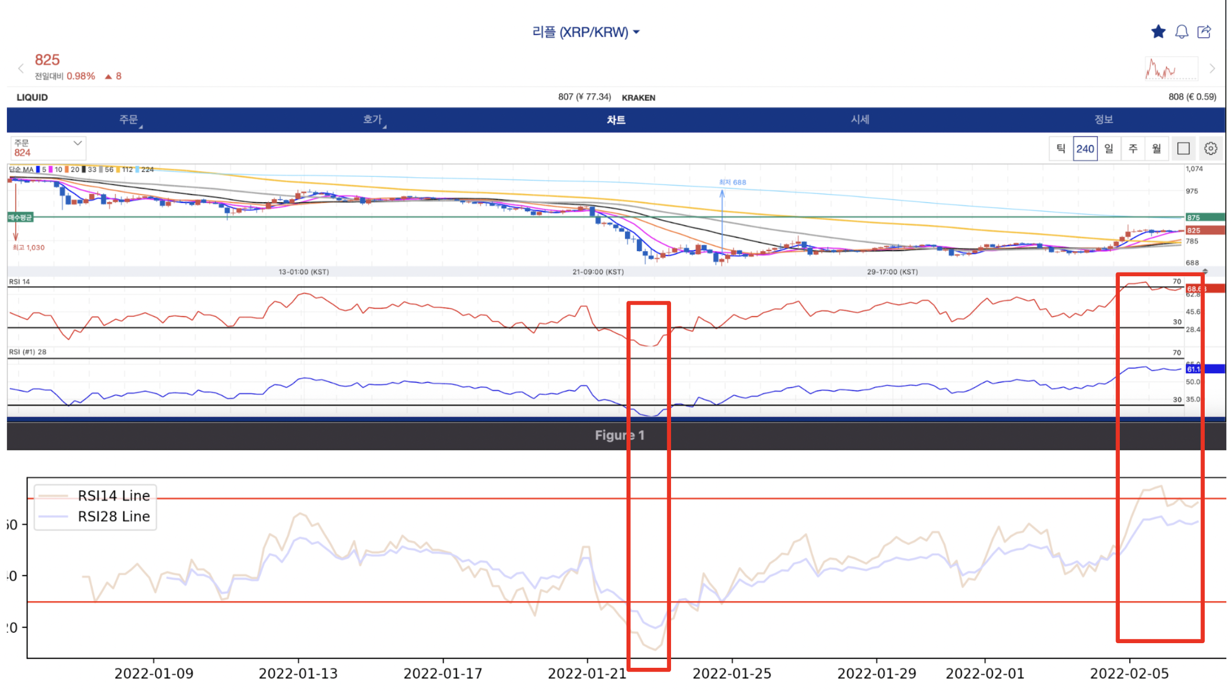
Task: Go to previous coin arrow
Action: click(x=21, y=69)
